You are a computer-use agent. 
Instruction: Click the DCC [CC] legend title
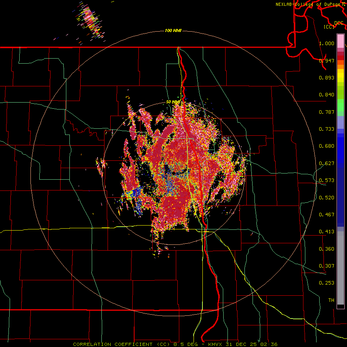pos(334,25)
